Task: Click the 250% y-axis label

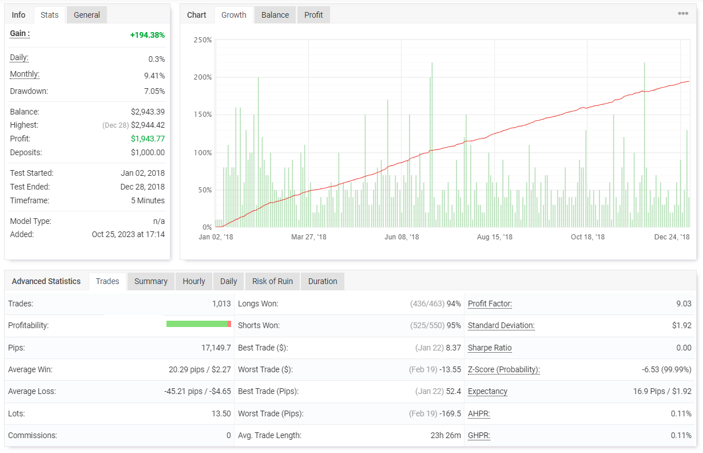Action: coord(203,40)
